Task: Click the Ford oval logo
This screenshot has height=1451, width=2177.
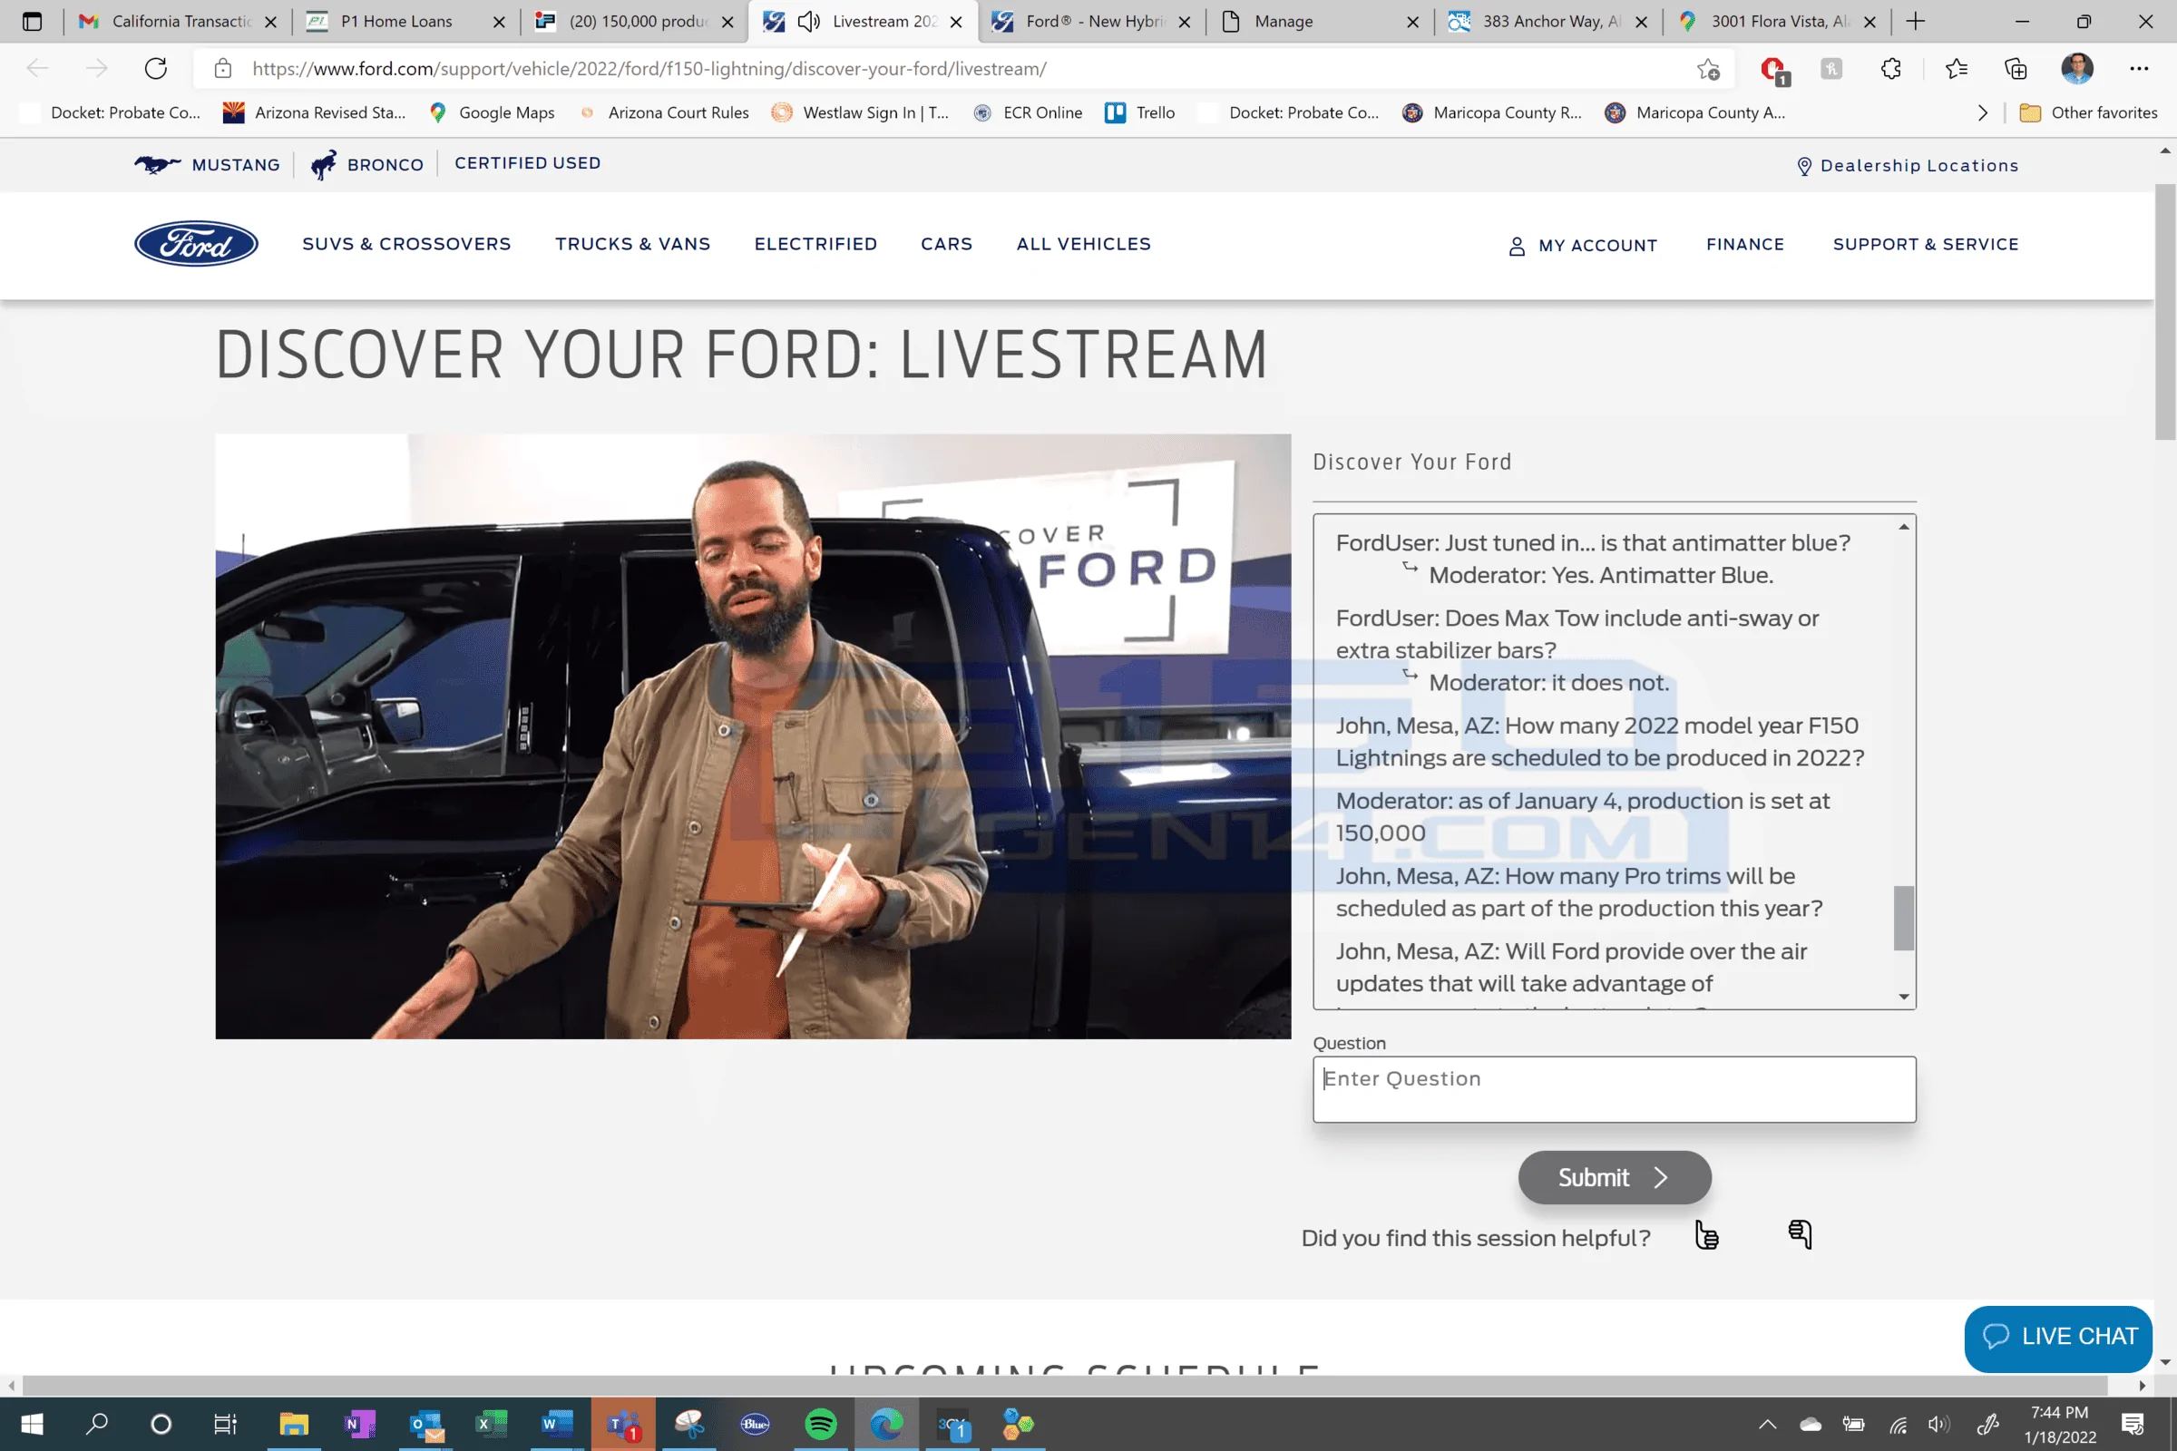Action: 196,243
